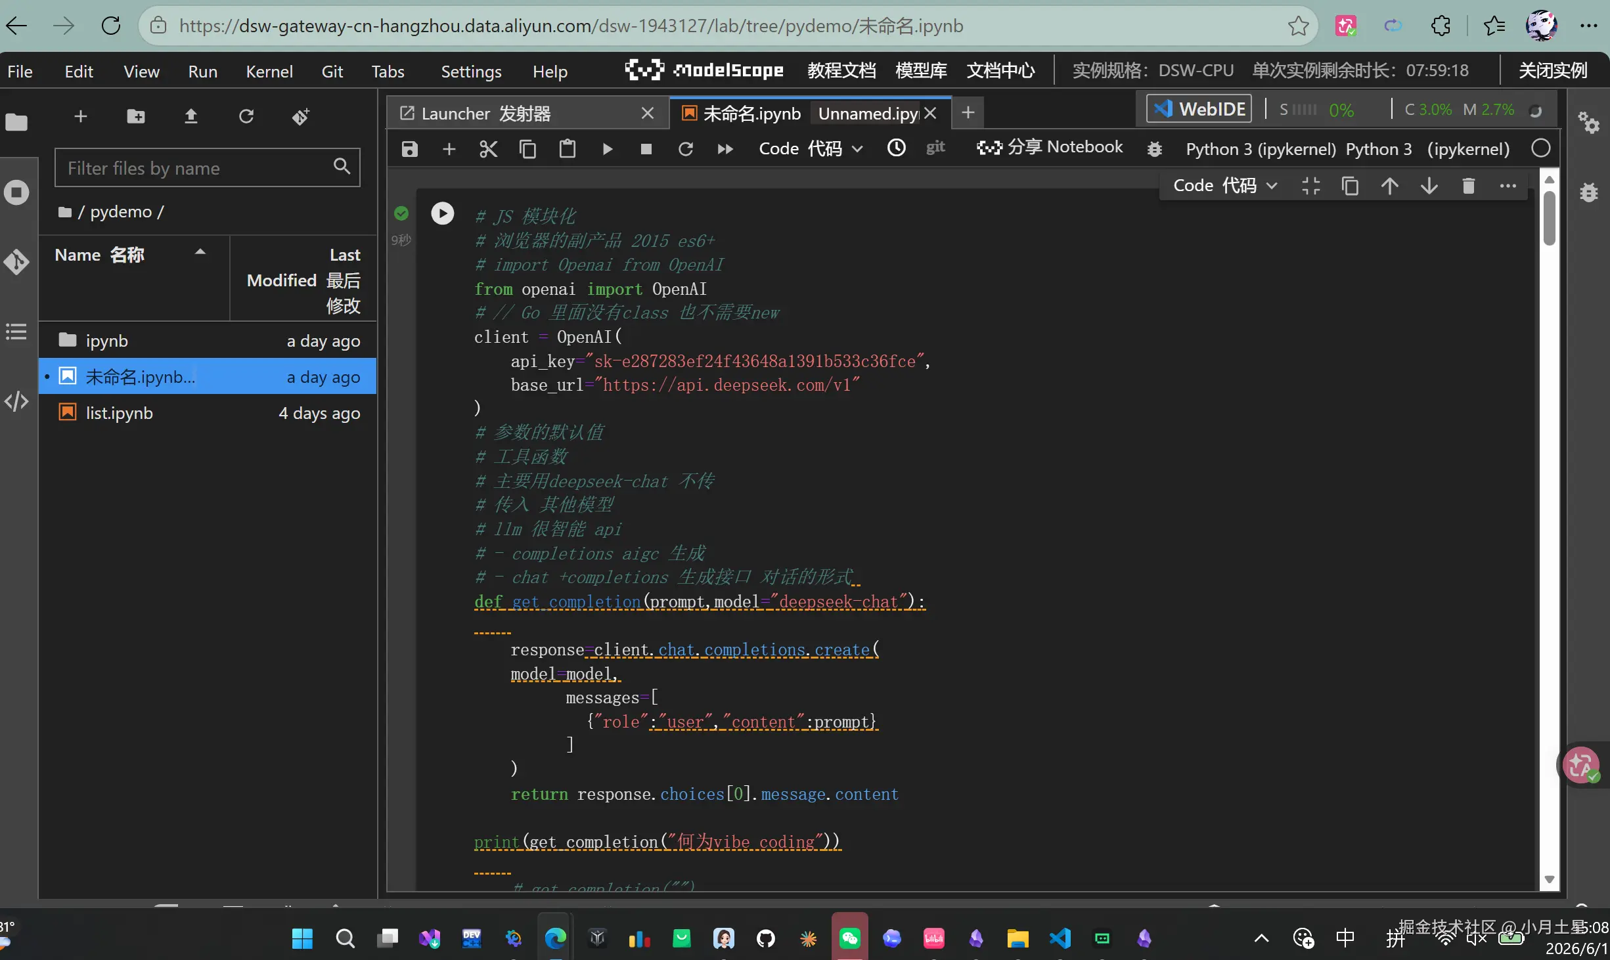Click 教程文档 link in header

click(x=842, y=70)
